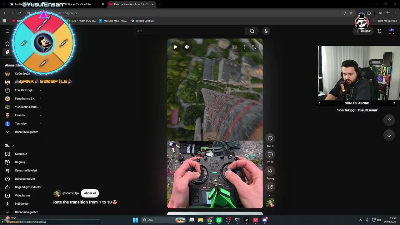This screenshot has height=225, width=400.
Task: Reload the current page
Action: (x=20, y=13)
